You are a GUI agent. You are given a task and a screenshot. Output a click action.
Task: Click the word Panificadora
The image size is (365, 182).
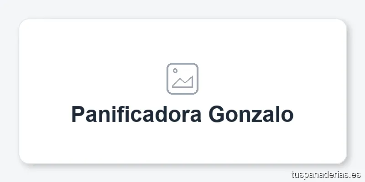pos(136,114)
